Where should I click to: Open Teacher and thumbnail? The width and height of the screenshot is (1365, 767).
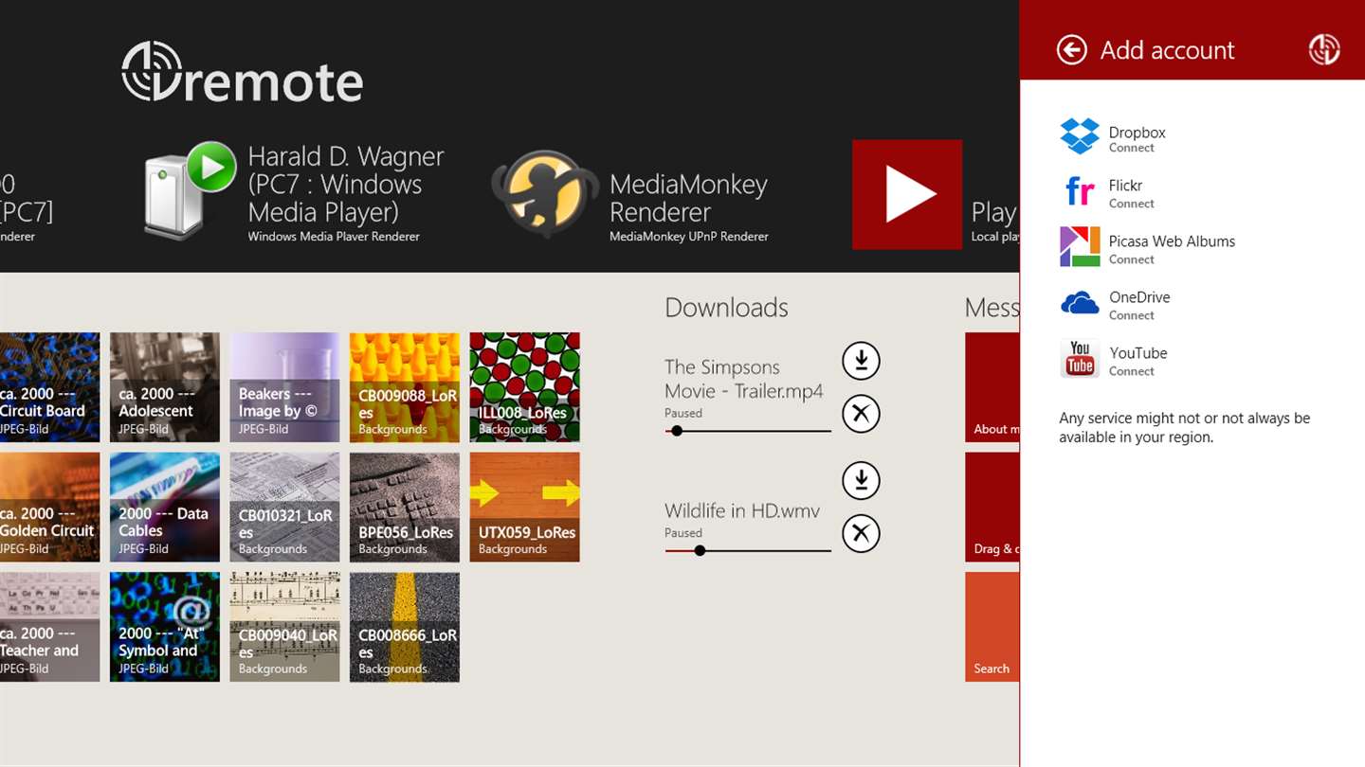point(49,627)
